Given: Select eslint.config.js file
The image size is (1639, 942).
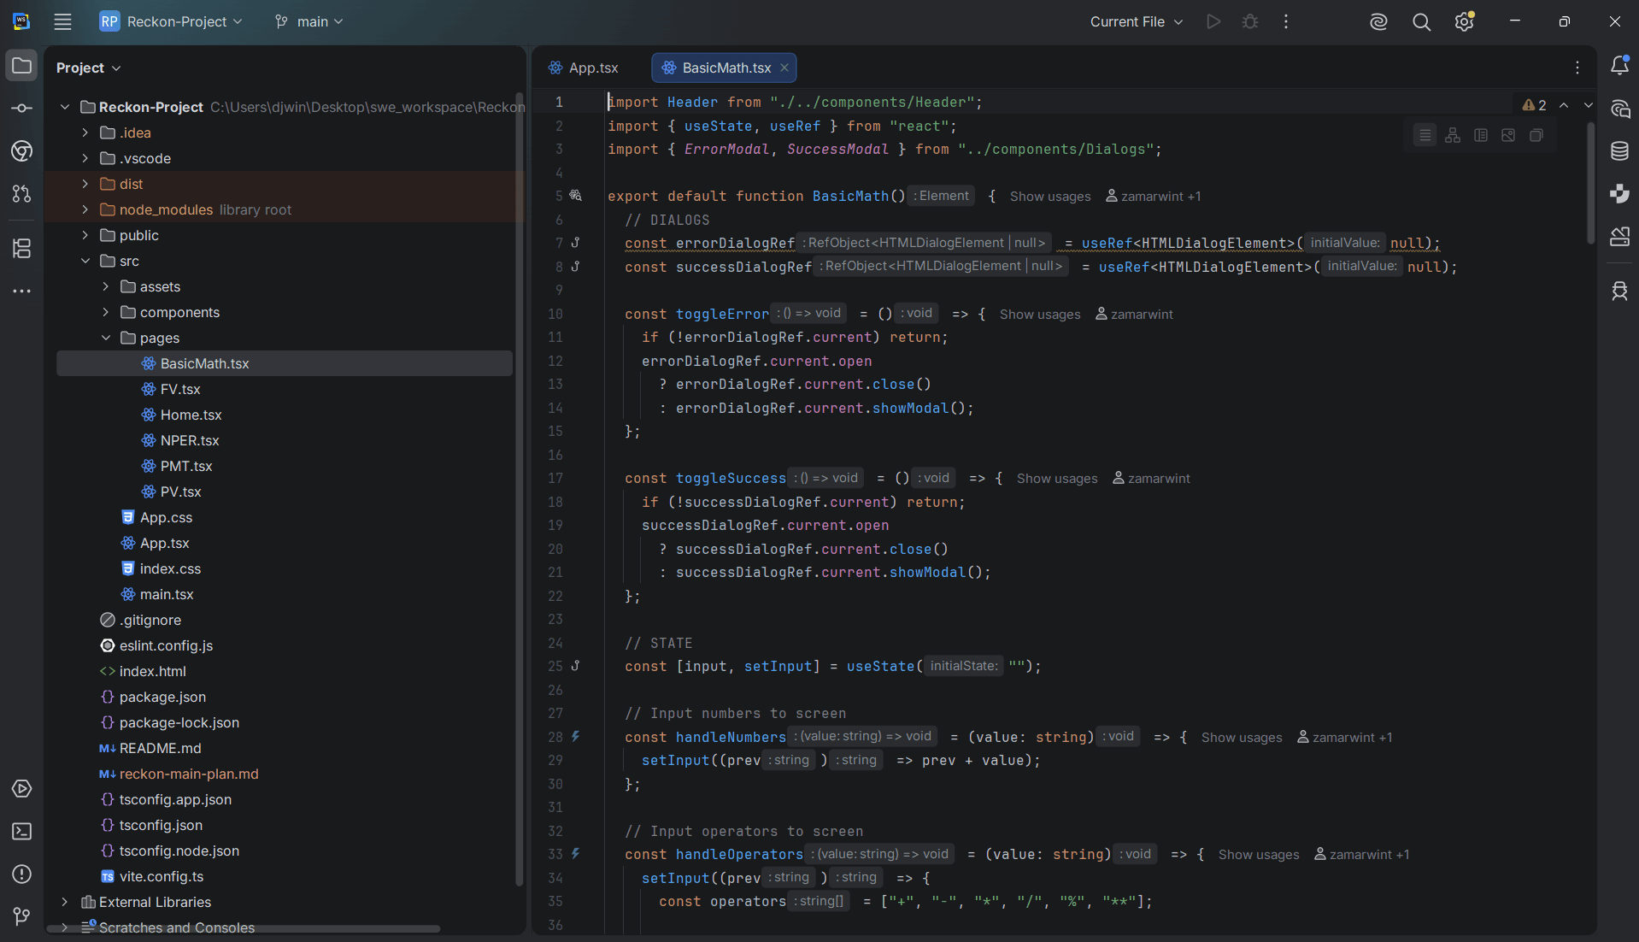Looking at the screenshot, I should click(285, 645).
